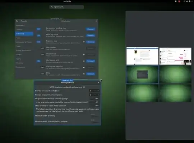Open the system menu arrow in top bar

[192, 1]
